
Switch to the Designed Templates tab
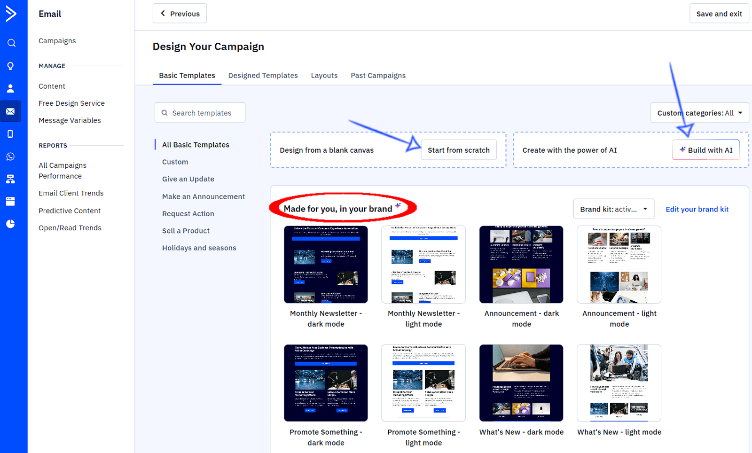(263, 75)
